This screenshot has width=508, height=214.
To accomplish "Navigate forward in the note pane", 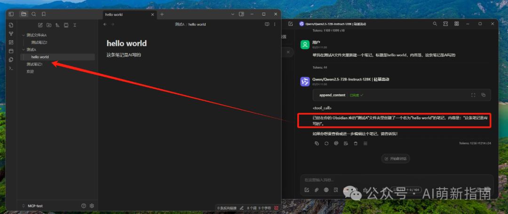I will [x=112, y=24].
